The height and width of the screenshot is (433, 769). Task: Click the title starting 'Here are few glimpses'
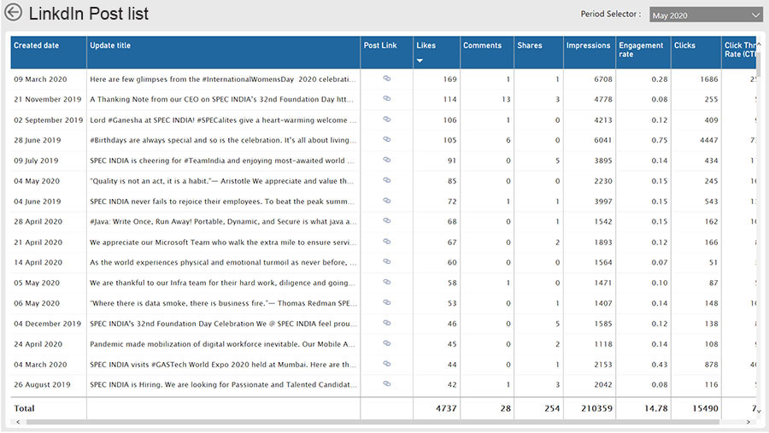point(223,79)
